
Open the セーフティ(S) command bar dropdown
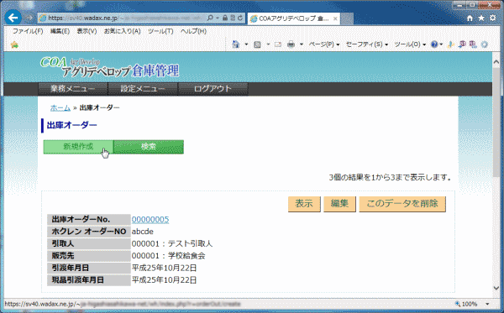coord(367,44)
